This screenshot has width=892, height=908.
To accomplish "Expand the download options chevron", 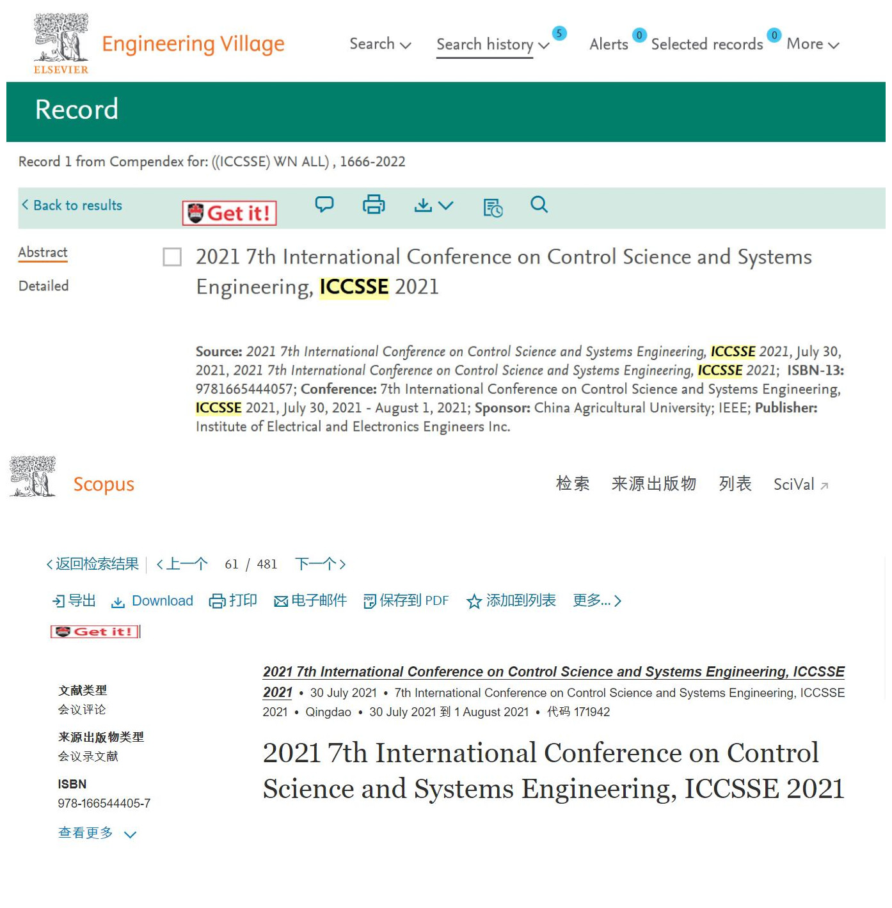I will [446, 205].
